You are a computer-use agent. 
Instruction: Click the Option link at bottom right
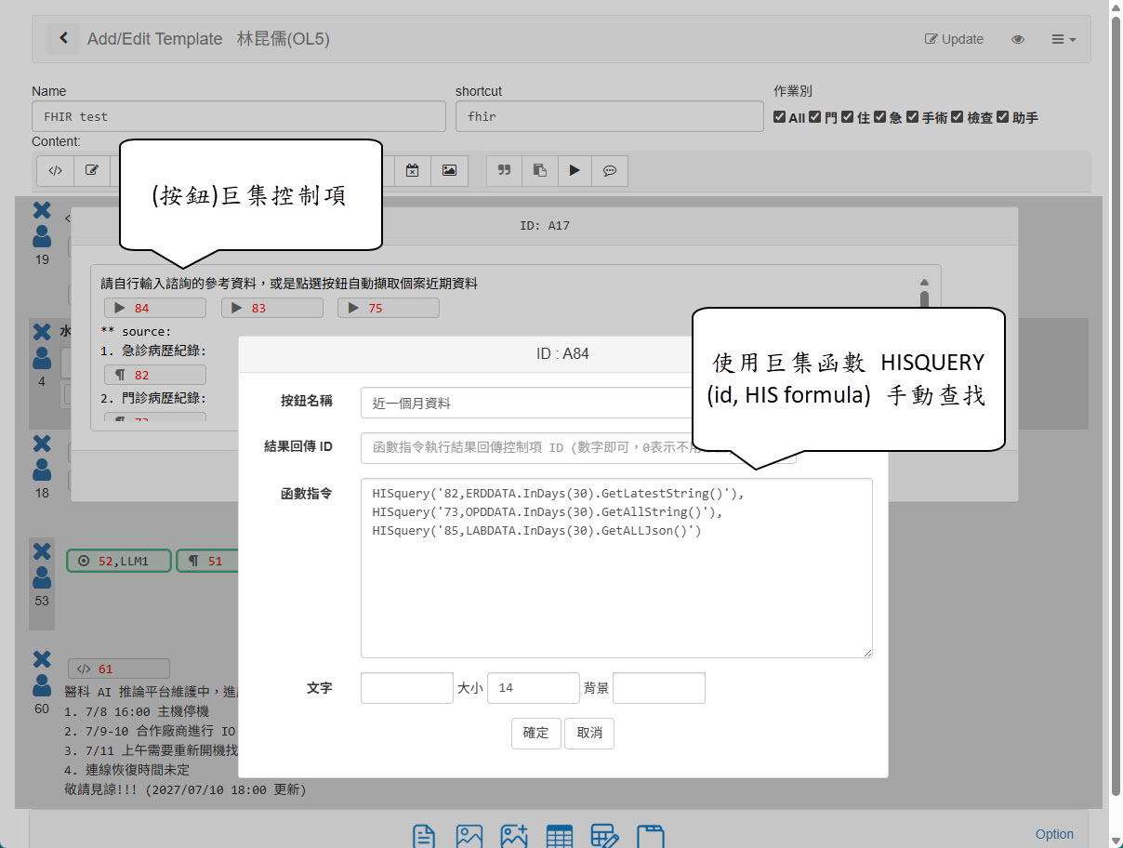(x=1054, y=834)
